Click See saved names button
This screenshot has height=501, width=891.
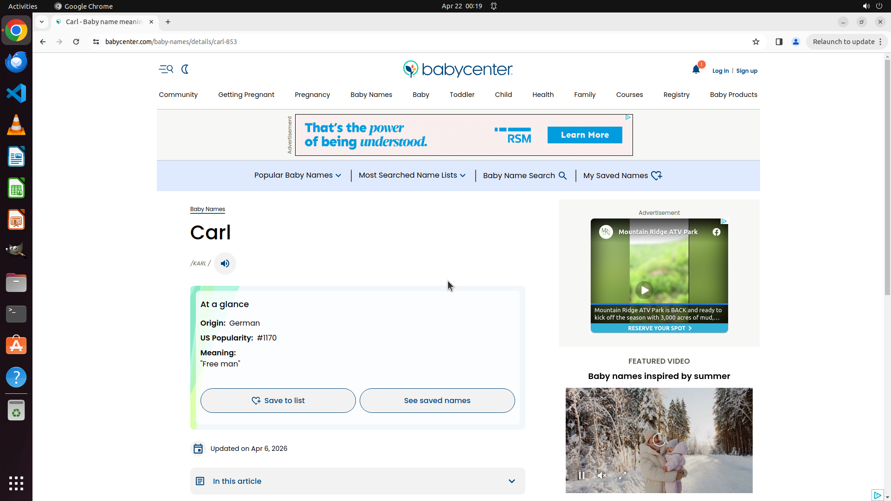click(437, 400)
